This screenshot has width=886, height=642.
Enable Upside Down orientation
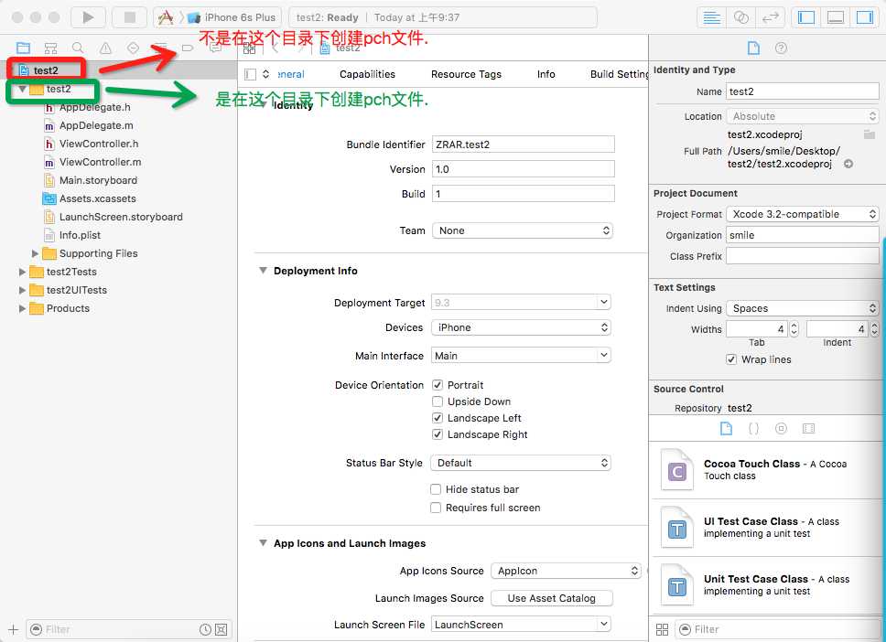point(437,401)
